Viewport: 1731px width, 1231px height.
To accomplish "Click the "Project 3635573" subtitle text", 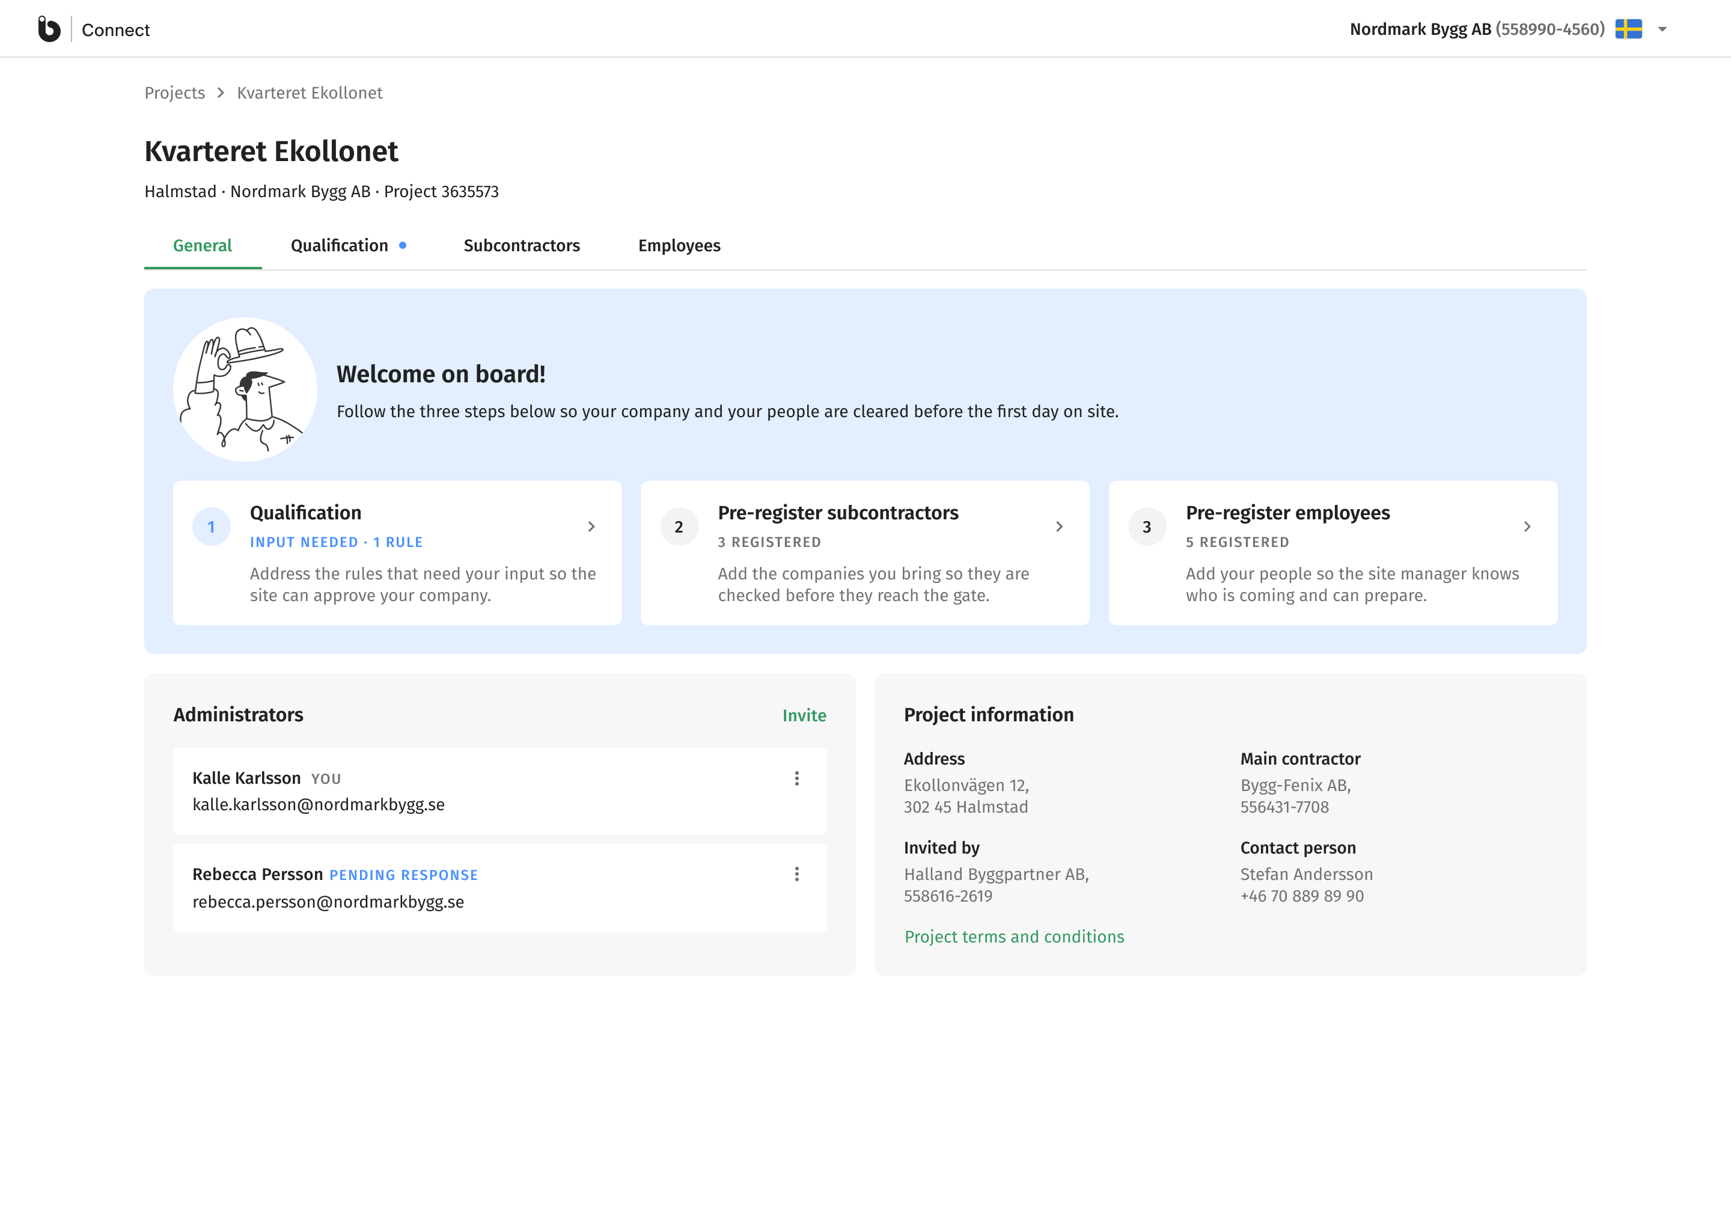I will click(441, 192).
